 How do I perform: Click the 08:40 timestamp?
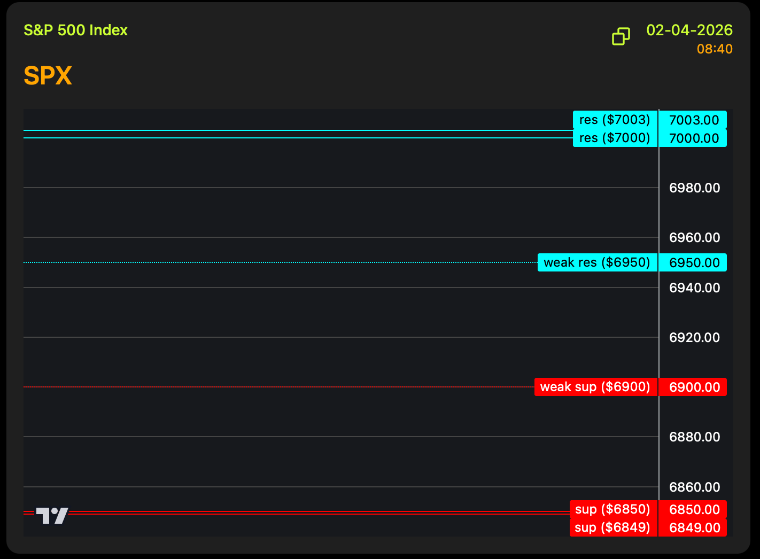[x=714, y=49]
